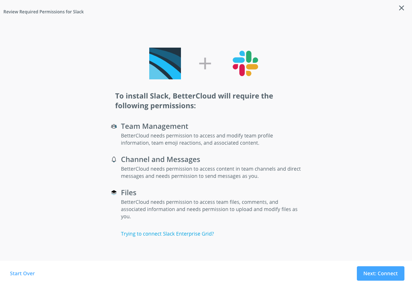Image resolution: width=412 pixels, height=285 pixels.
Task: Click the Start Over link
Action: 22,273
